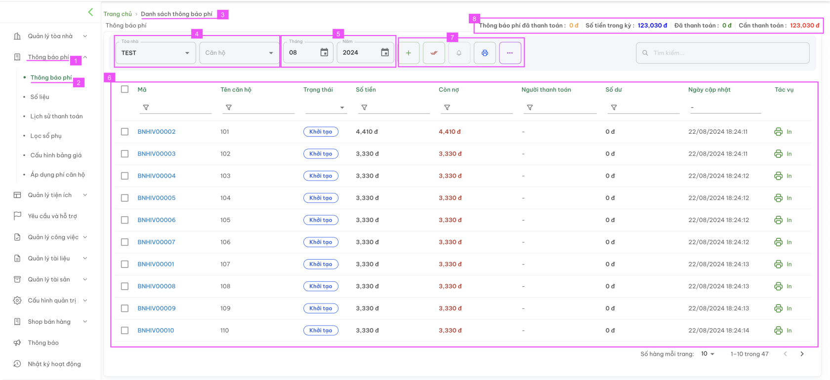Click the In link for BNHIV00010
The height and width of the screenshot is (380, 830).
(789, 331)
